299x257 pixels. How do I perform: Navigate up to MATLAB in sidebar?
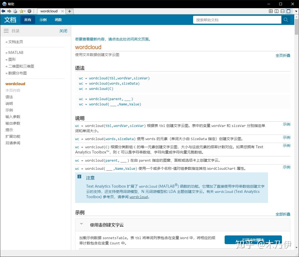pos(16,53)
